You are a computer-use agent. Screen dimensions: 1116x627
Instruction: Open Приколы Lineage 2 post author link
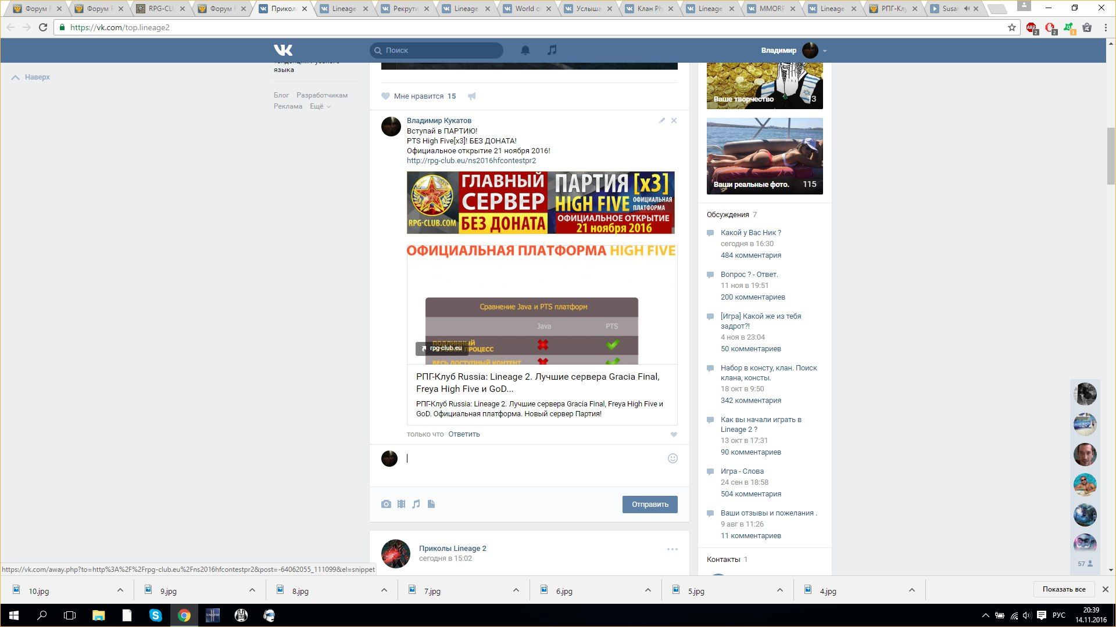pyautogui.click(x=452, y=549)
